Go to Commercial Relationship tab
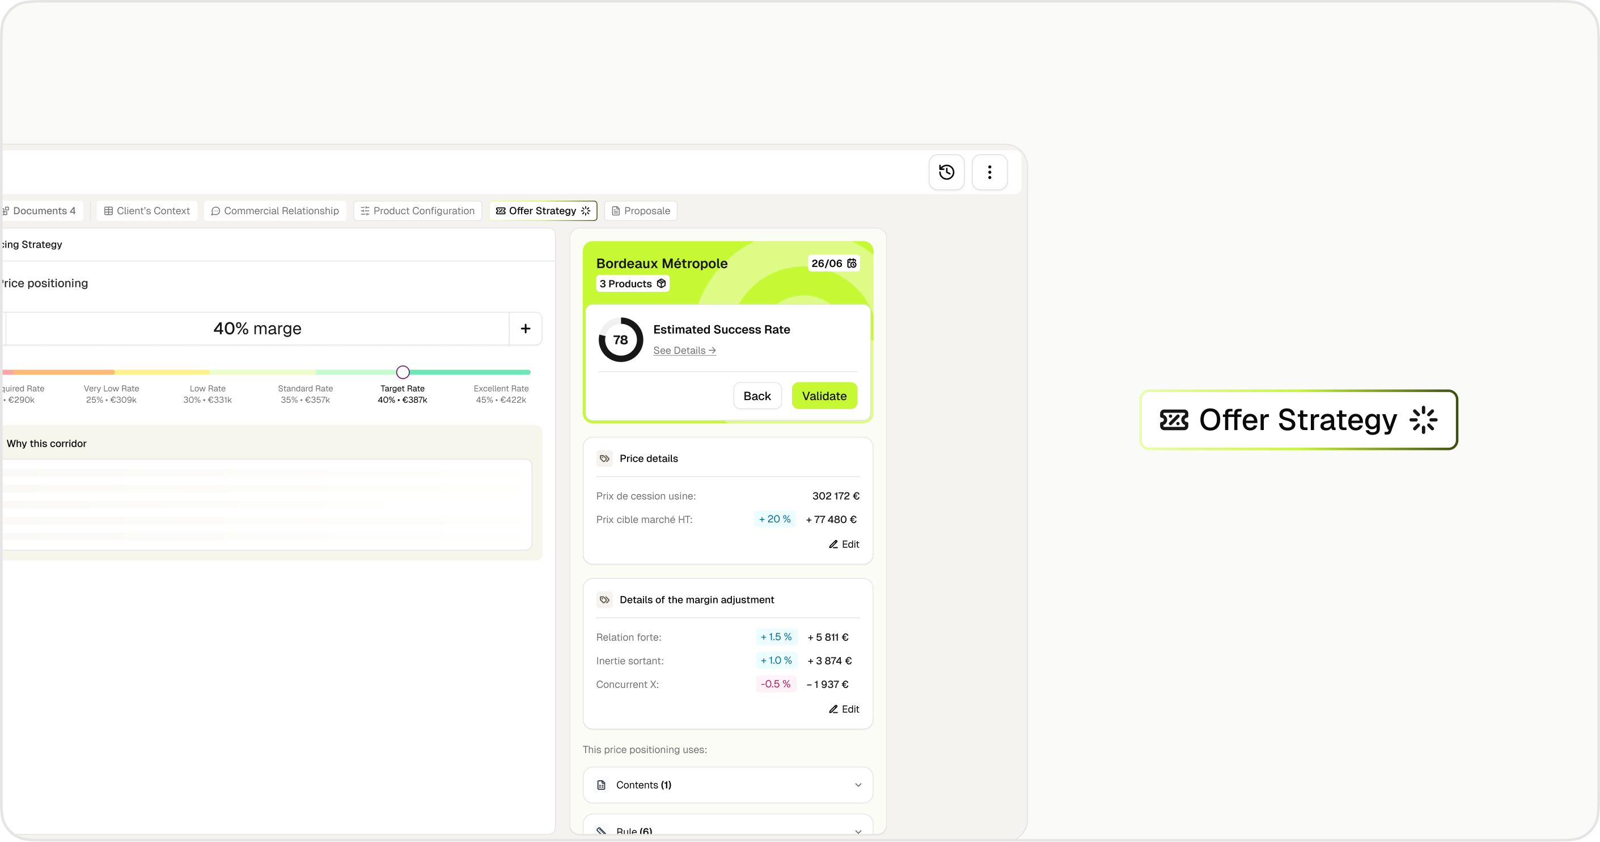This screenshot has height=842, width=1600. [275, 211]
